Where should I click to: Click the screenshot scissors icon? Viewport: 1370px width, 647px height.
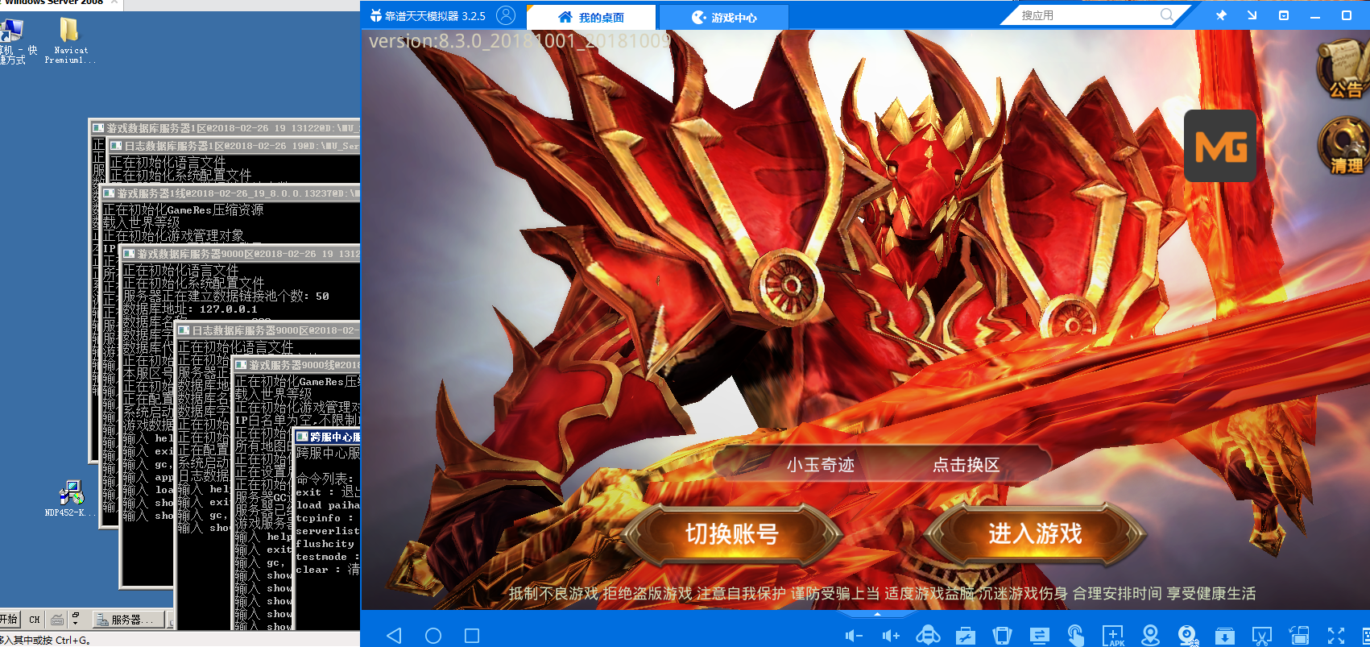1261,636
